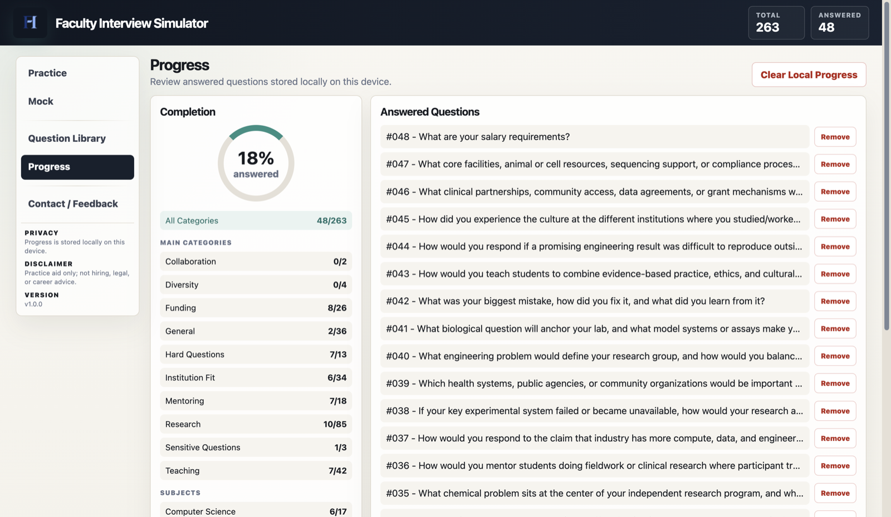
Task: Click the Answered 48 counter
Action: [840, 23]
